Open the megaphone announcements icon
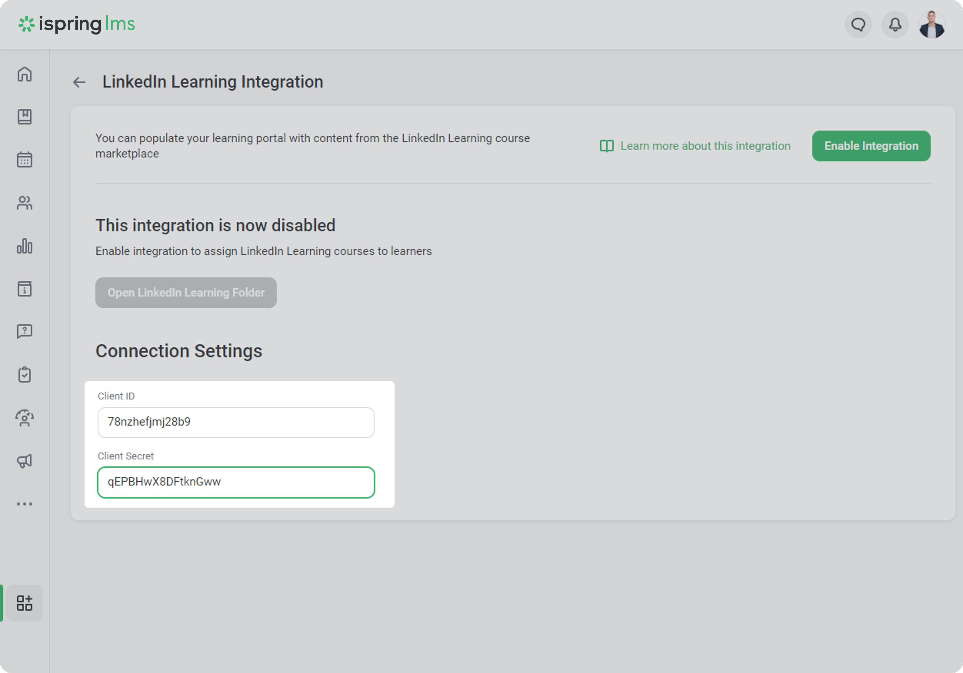 pyautogui.click(x=24, y=461)
